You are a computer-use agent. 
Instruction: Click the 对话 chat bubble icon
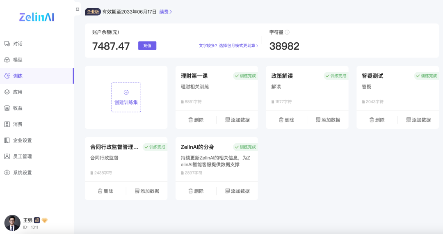click(7, 44)
